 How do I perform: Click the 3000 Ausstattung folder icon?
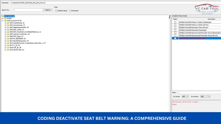(x=8, y=23)
